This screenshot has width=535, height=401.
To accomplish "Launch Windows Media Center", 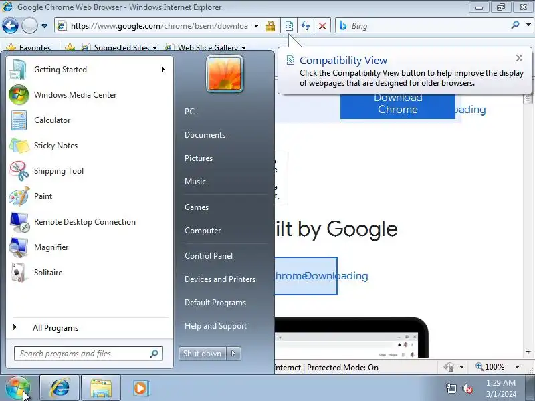I will [x=90, y=94].
